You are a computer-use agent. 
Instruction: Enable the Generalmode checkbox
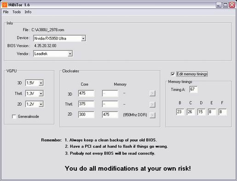point(14,116)
